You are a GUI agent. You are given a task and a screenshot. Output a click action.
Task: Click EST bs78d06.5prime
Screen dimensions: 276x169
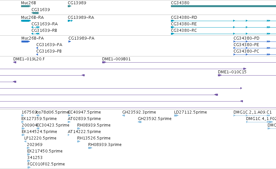point(52,112)
